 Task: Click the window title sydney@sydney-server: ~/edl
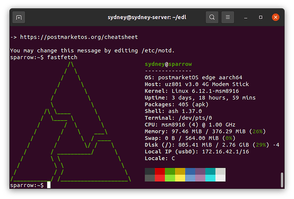point(147,17)
